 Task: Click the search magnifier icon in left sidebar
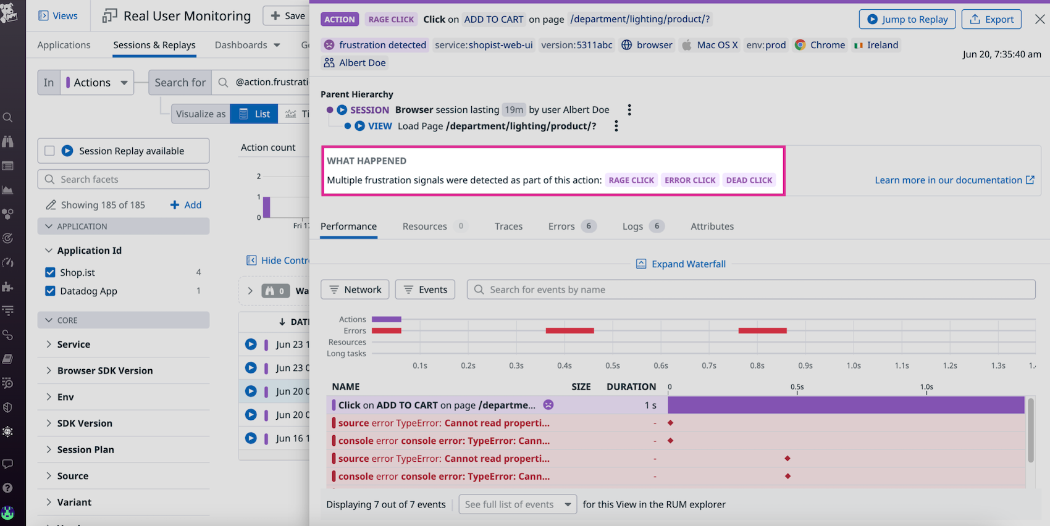(8, 117)
